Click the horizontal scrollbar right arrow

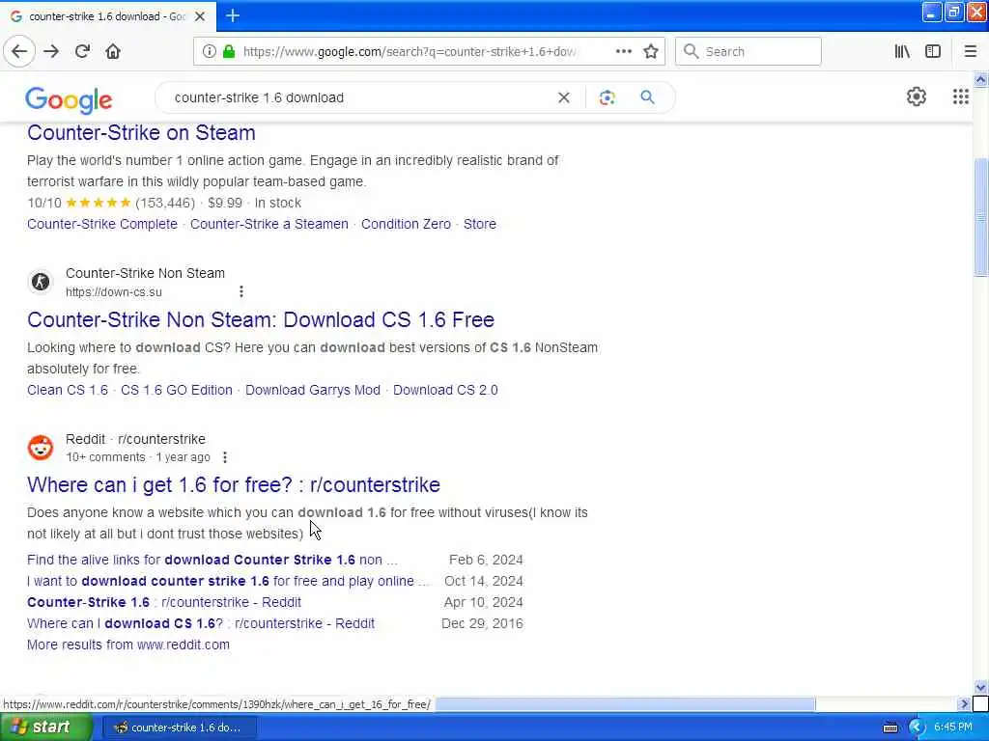pos(963,703)
